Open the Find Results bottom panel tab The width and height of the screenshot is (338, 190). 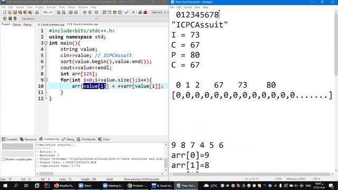coord(86,139)
